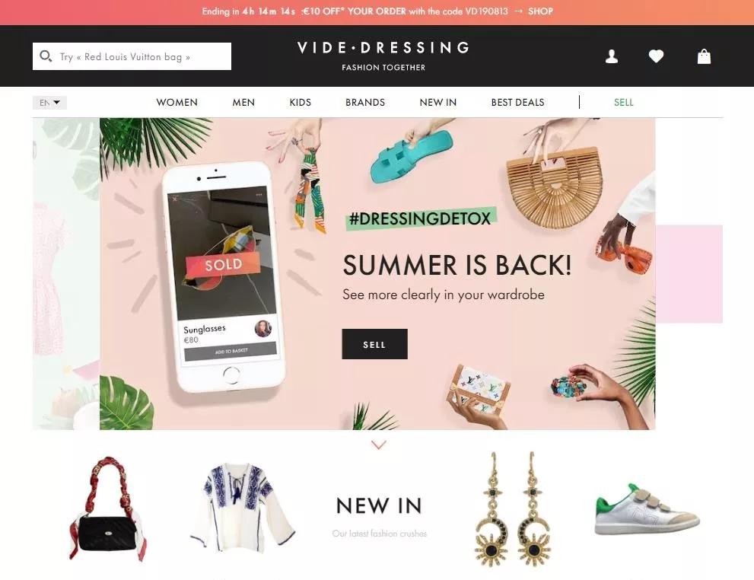Screen dimensions: 754x580
Task: Click the promo banner arrow icon
Action: 518,11
